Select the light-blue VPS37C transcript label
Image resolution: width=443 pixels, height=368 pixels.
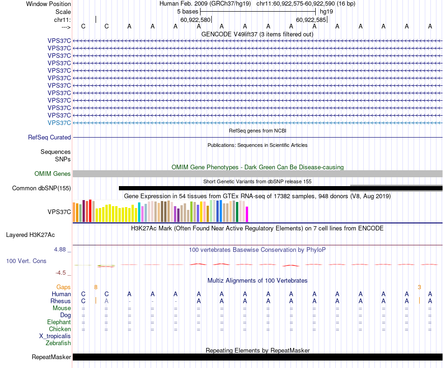point(59,123)
